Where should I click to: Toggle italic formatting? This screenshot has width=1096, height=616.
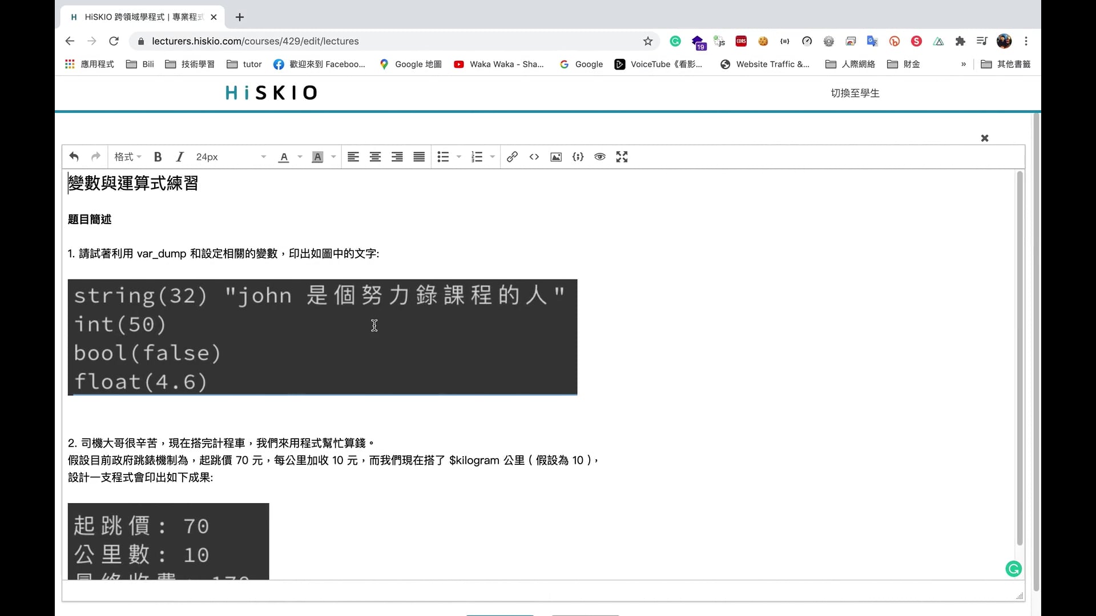tap(179, 157)
